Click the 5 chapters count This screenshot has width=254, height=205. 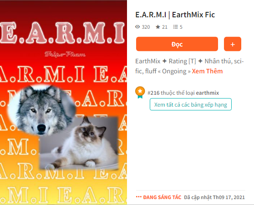tap(181, 27)
